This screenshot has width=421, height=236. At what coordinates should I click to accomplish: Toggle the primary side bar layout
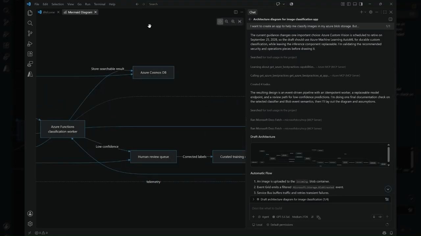coord(349,4)
